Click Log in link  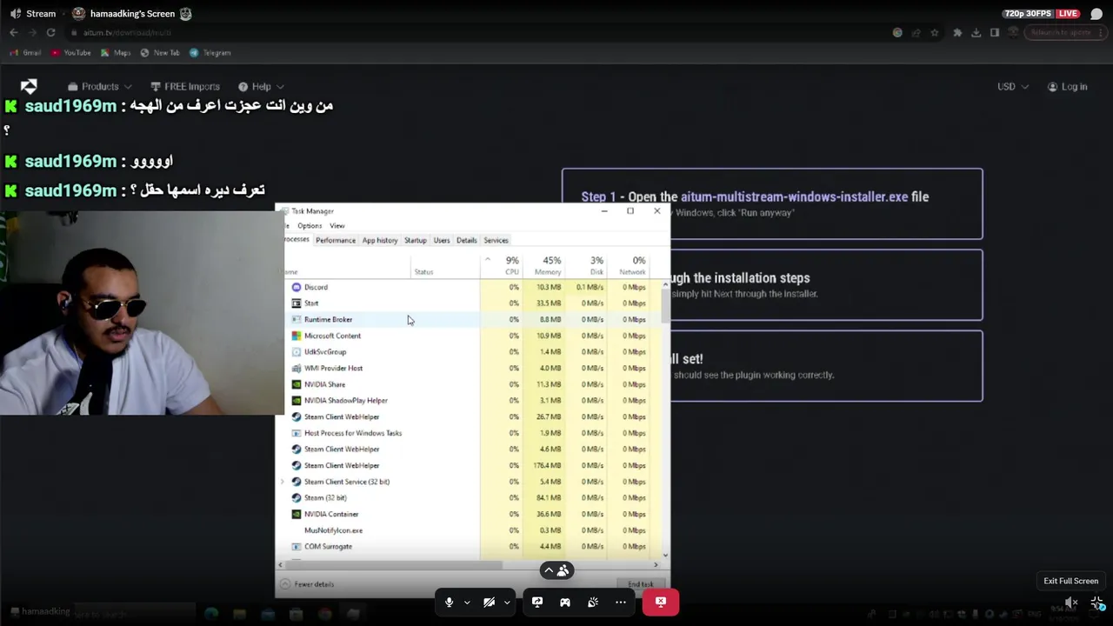(1068, 87)
